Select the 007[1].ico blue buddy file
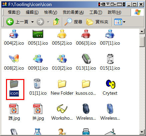 (x=110, y=34)
